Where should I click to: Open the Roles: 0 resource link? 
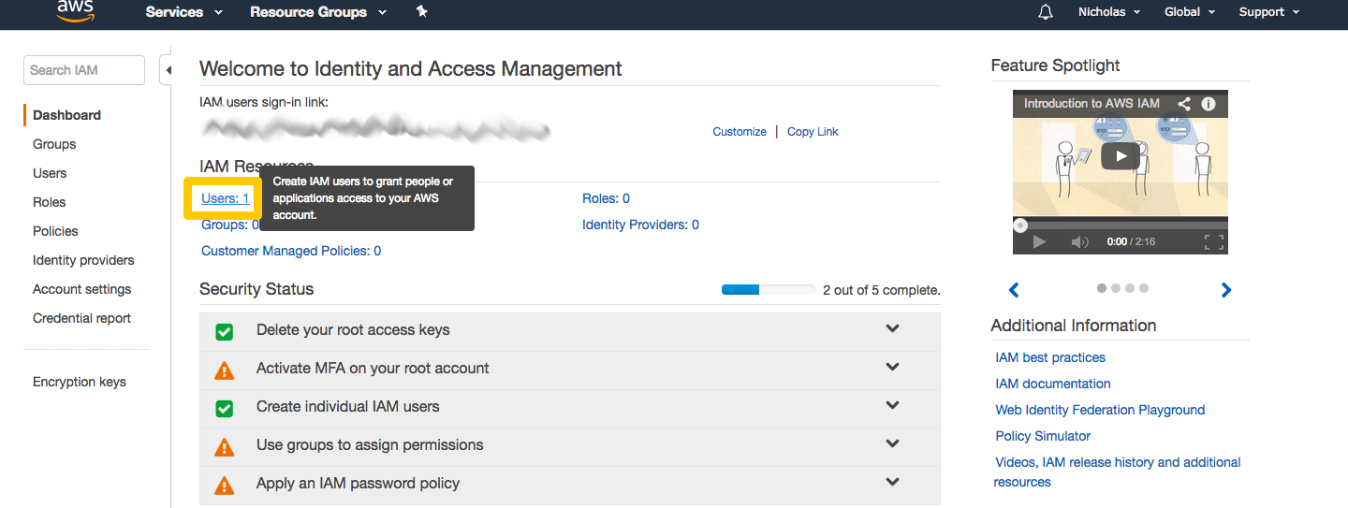[606, 198]
